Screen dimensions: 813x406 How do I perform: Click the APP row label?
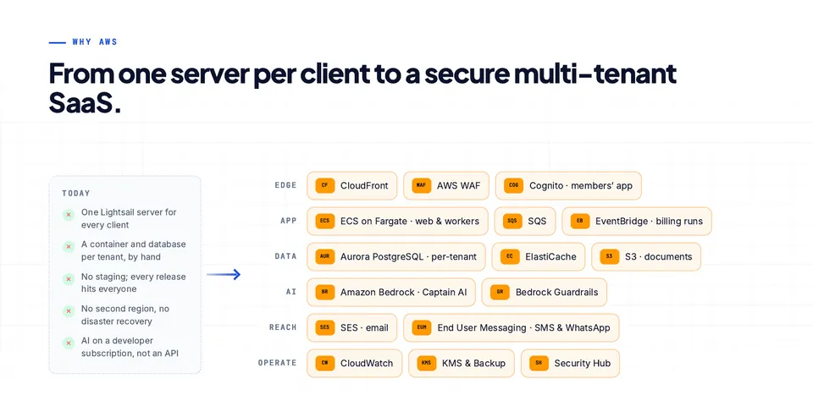[289, 221]
